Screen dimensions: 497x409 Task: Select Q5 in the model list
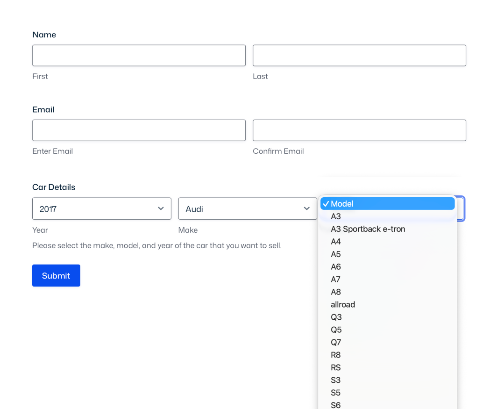point(336,330)
